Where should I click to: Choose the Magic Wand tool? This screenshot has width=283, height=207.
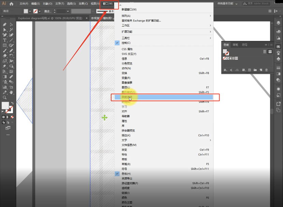(11, 30)
